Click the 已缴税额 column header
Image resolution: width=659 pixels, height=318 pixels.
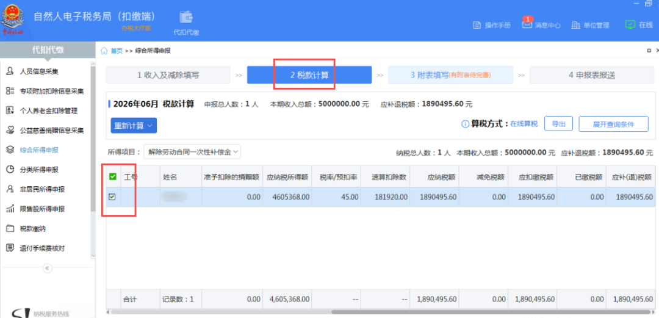(x=583, y=176)
